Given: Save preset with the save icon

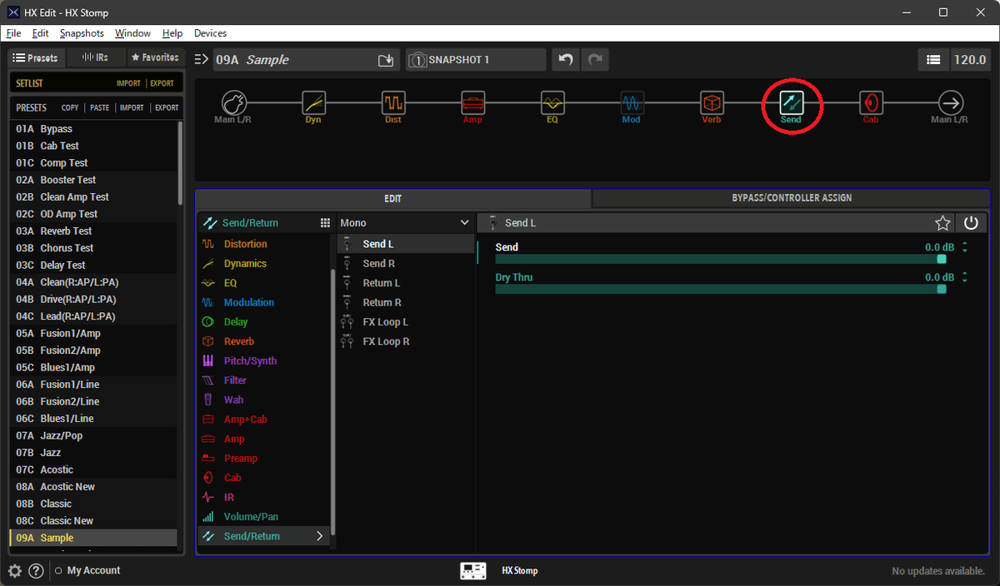Looking at the screenshot, I should [386, 60].
